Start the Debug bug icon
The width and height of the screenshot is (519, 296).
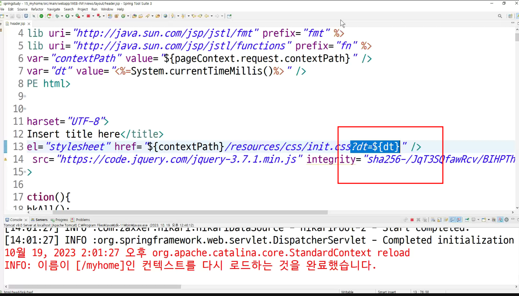pyautogui.click(x=57, y=16)
